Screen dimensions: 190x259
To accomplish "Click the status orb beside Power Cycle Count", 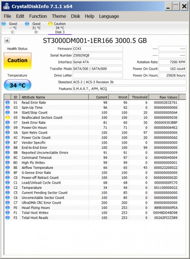I will pos(8,137).
